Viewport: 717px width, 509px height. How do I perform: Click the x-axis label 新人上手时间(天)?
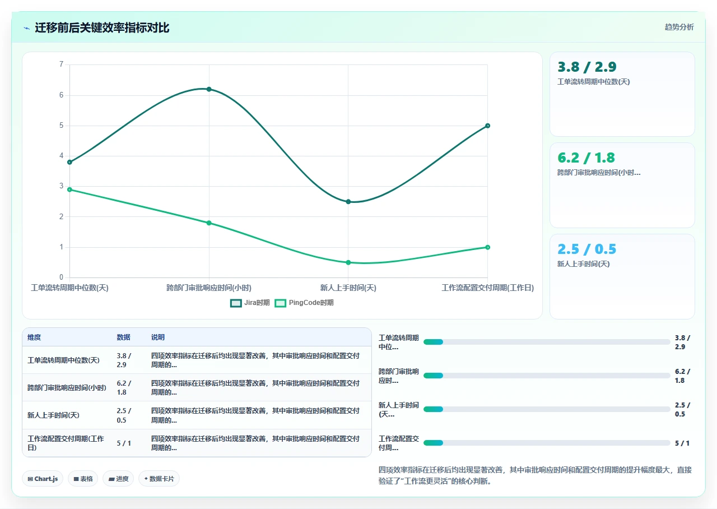pos(348,288)
